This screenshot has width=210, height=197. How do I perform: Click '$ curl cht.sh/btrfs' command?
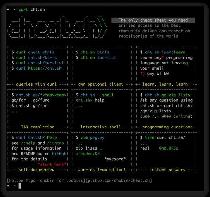tap(34, 58)
